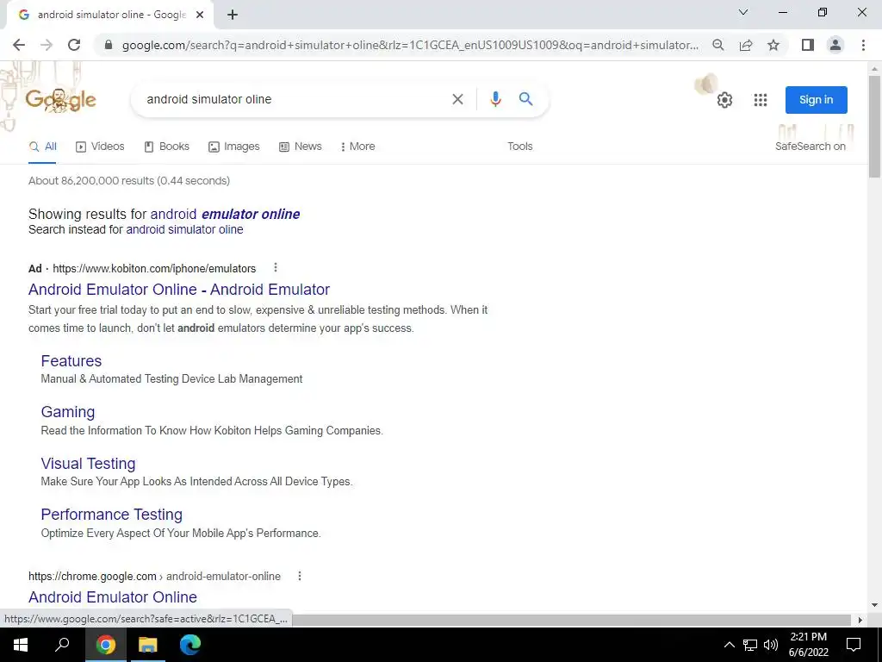The height and width of the screenshot is (662, 882).
Task: Clear the search box text
Action: 457,99
